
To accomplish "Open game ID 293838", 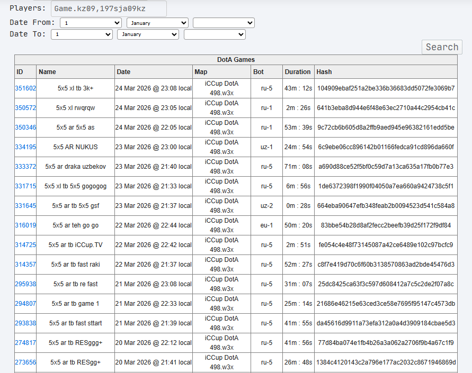I will coord(25,323).
